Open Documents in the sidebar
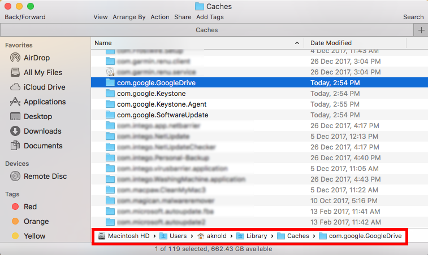Screen dimensions: 428x255 36,146
